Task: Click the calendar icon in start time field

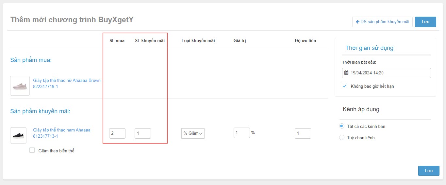Action: click(x=346, y=73)
